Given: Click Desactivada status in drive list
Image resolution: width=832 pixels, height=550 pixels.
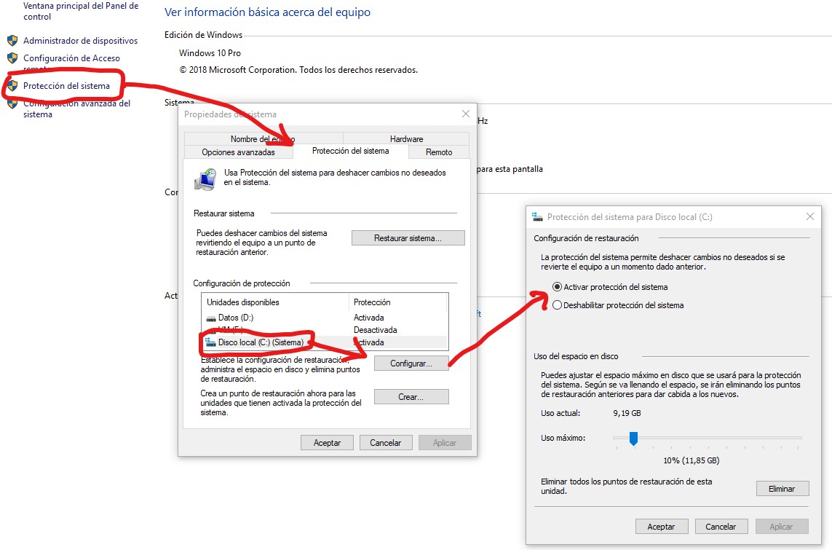Looking at the screenshot, I should 375,330.
